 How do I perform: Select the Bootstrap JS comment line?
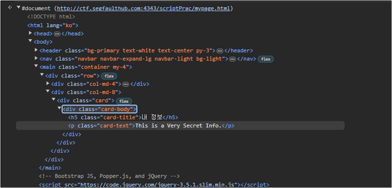coord(109,176)
